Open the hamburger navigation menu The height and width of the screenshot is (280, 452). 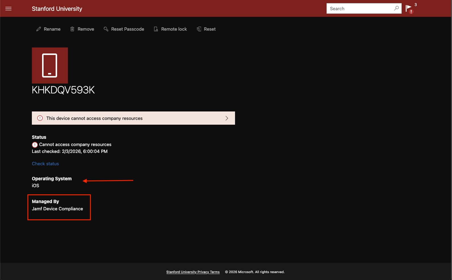pyautogui.click(x=9, y=9)
